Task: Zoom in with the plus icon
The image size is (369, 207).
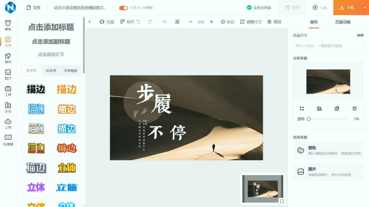Action: point(211,22)
